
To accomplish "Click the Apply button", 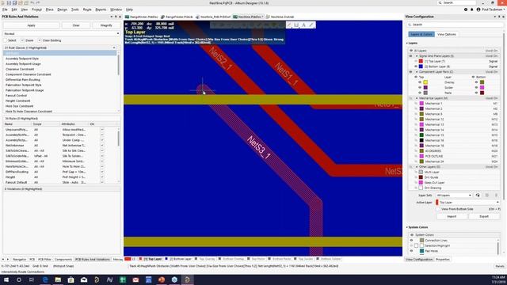I will (32, 25).
